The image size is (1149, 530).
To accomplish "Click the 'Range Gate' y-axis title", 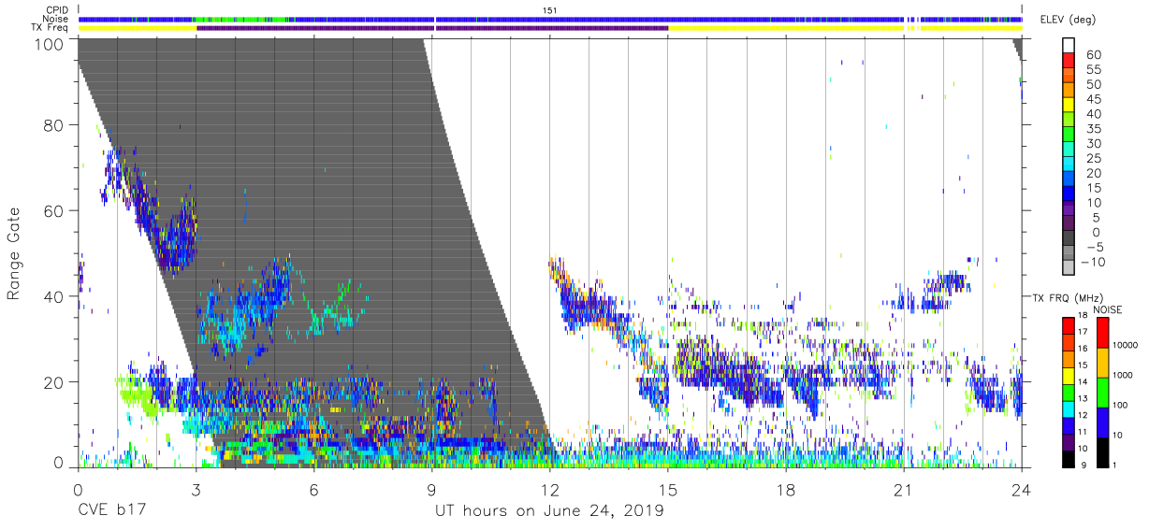I will [x=14, y=251].
